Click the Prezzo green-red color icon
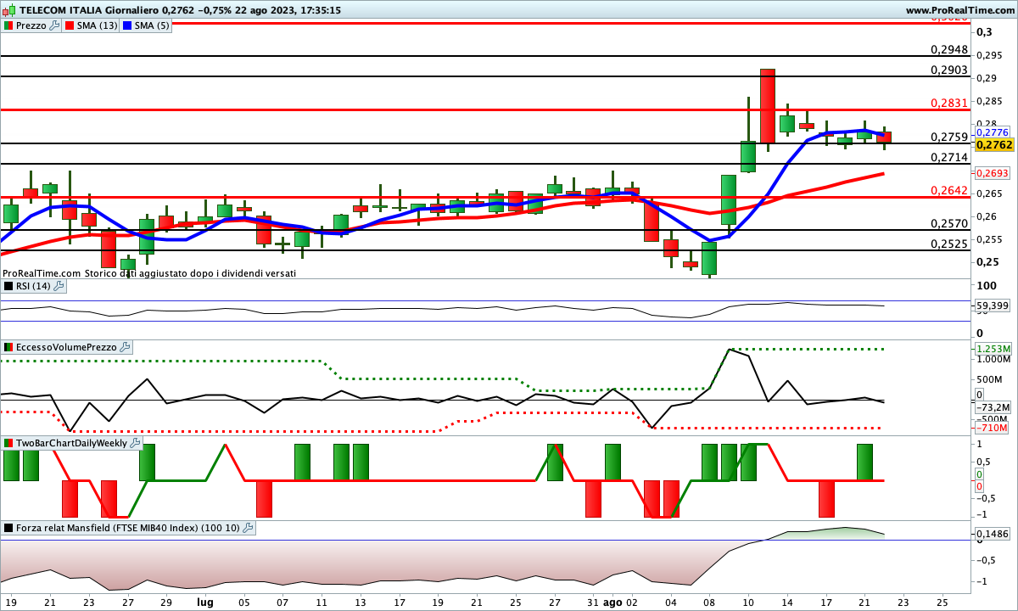The image size is (1018, 611). pos(8,25)
